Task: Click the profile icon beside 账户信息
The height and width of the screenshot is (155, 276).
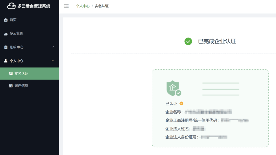Action: pos(11,86)
